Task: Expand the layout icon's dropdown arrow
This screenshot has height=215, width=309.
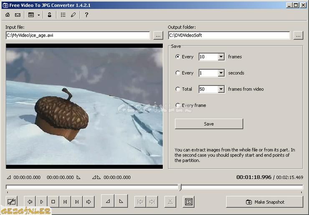Action: click(x=38, y=15)
